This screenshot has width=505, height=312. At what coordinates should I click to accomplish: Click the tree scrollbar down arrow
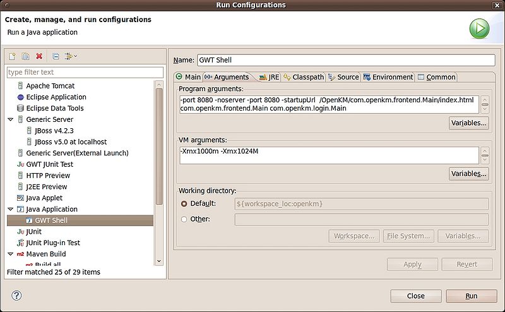click(159, 261)
